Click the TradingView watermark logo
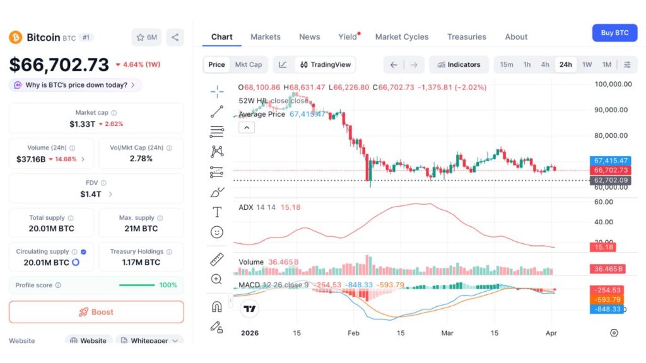The height and width of the screenshot is (363, 646). pos(250,309)
